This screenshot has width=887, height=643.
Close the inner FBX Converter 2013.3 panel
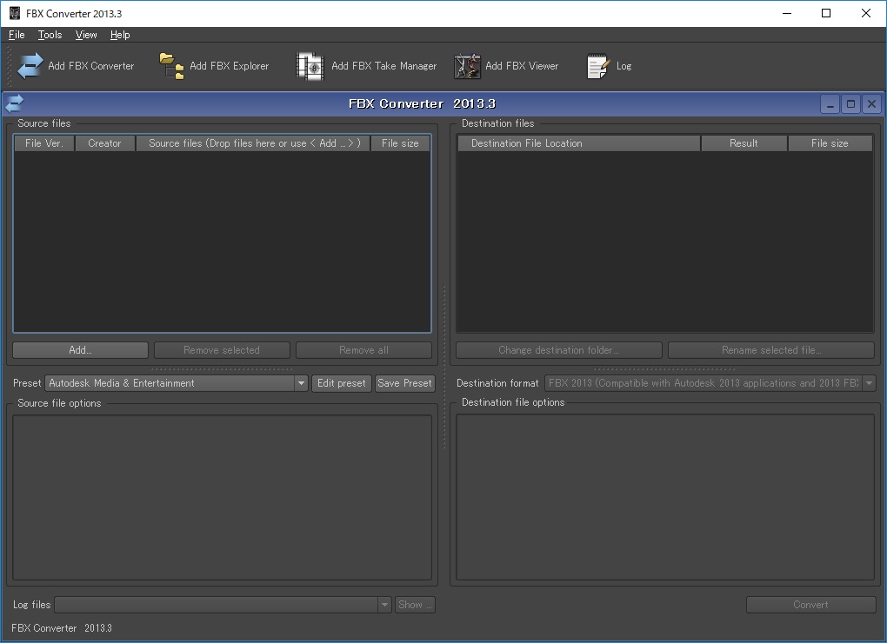click(871, 104)
